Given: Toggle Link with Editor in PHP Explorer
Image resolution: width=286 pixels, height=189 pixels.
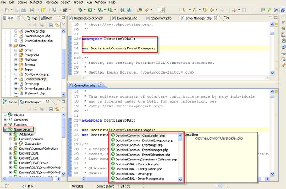Looking at the screenshot, I should pos(57,25).
